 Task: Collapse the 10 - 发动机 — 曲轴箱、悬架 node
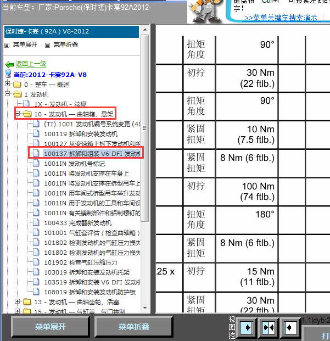18,113
